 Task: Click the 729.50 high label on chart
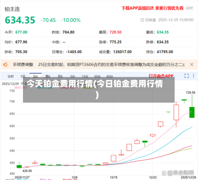tap(190, 93)
